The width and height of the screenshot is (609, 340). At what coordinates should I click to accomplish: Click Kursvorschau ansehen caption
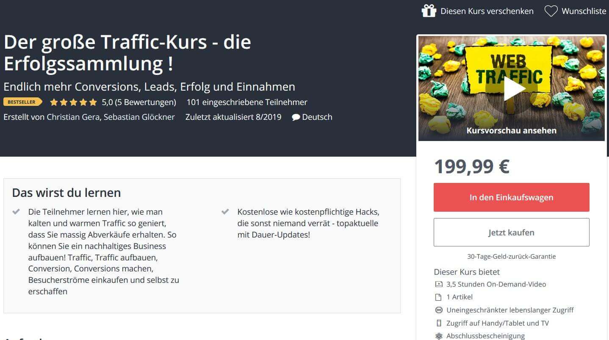pyautogui.click(x=511, y=130)
